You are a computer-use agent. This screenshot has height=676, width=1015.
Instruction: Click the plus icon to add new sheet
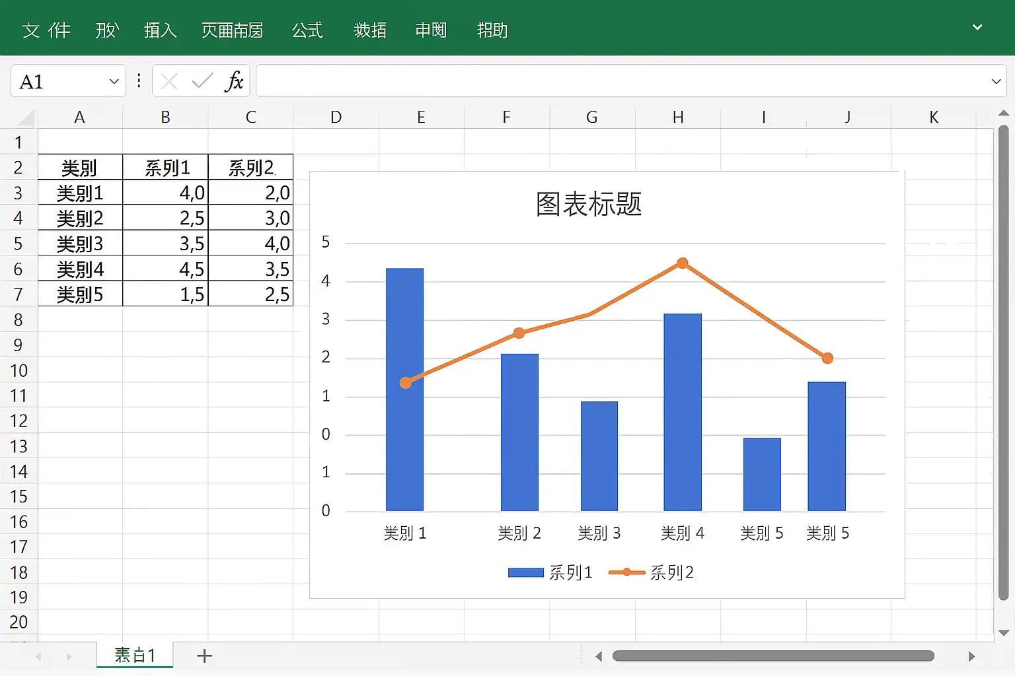(x=205, y=656)
